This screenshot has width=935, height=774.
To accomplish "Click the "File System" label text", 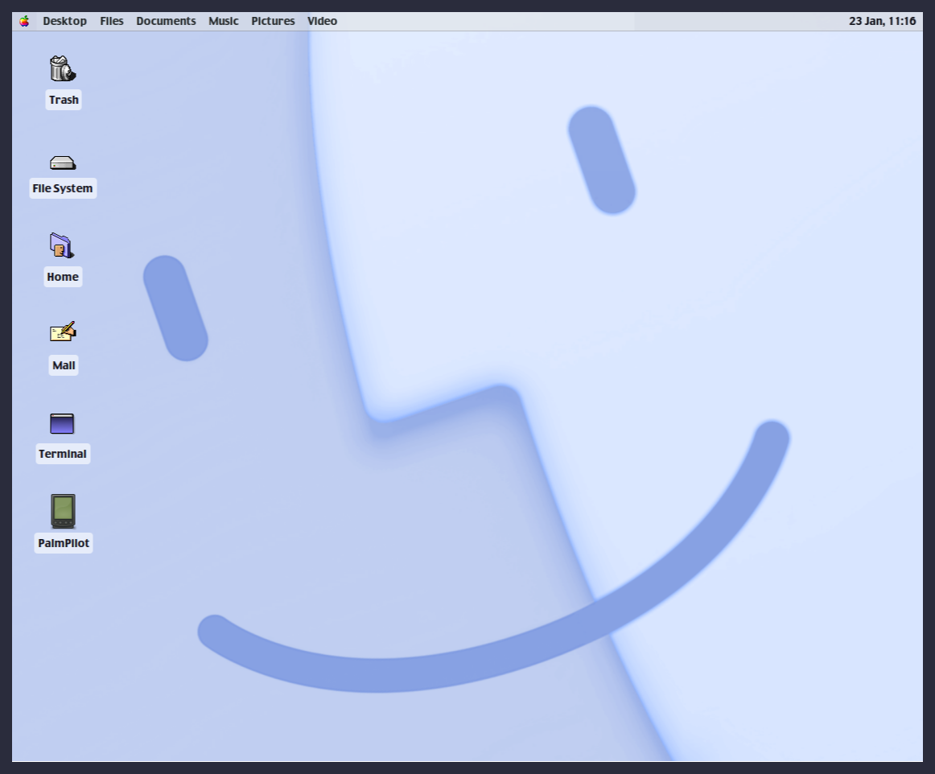I will pos(63,188).
